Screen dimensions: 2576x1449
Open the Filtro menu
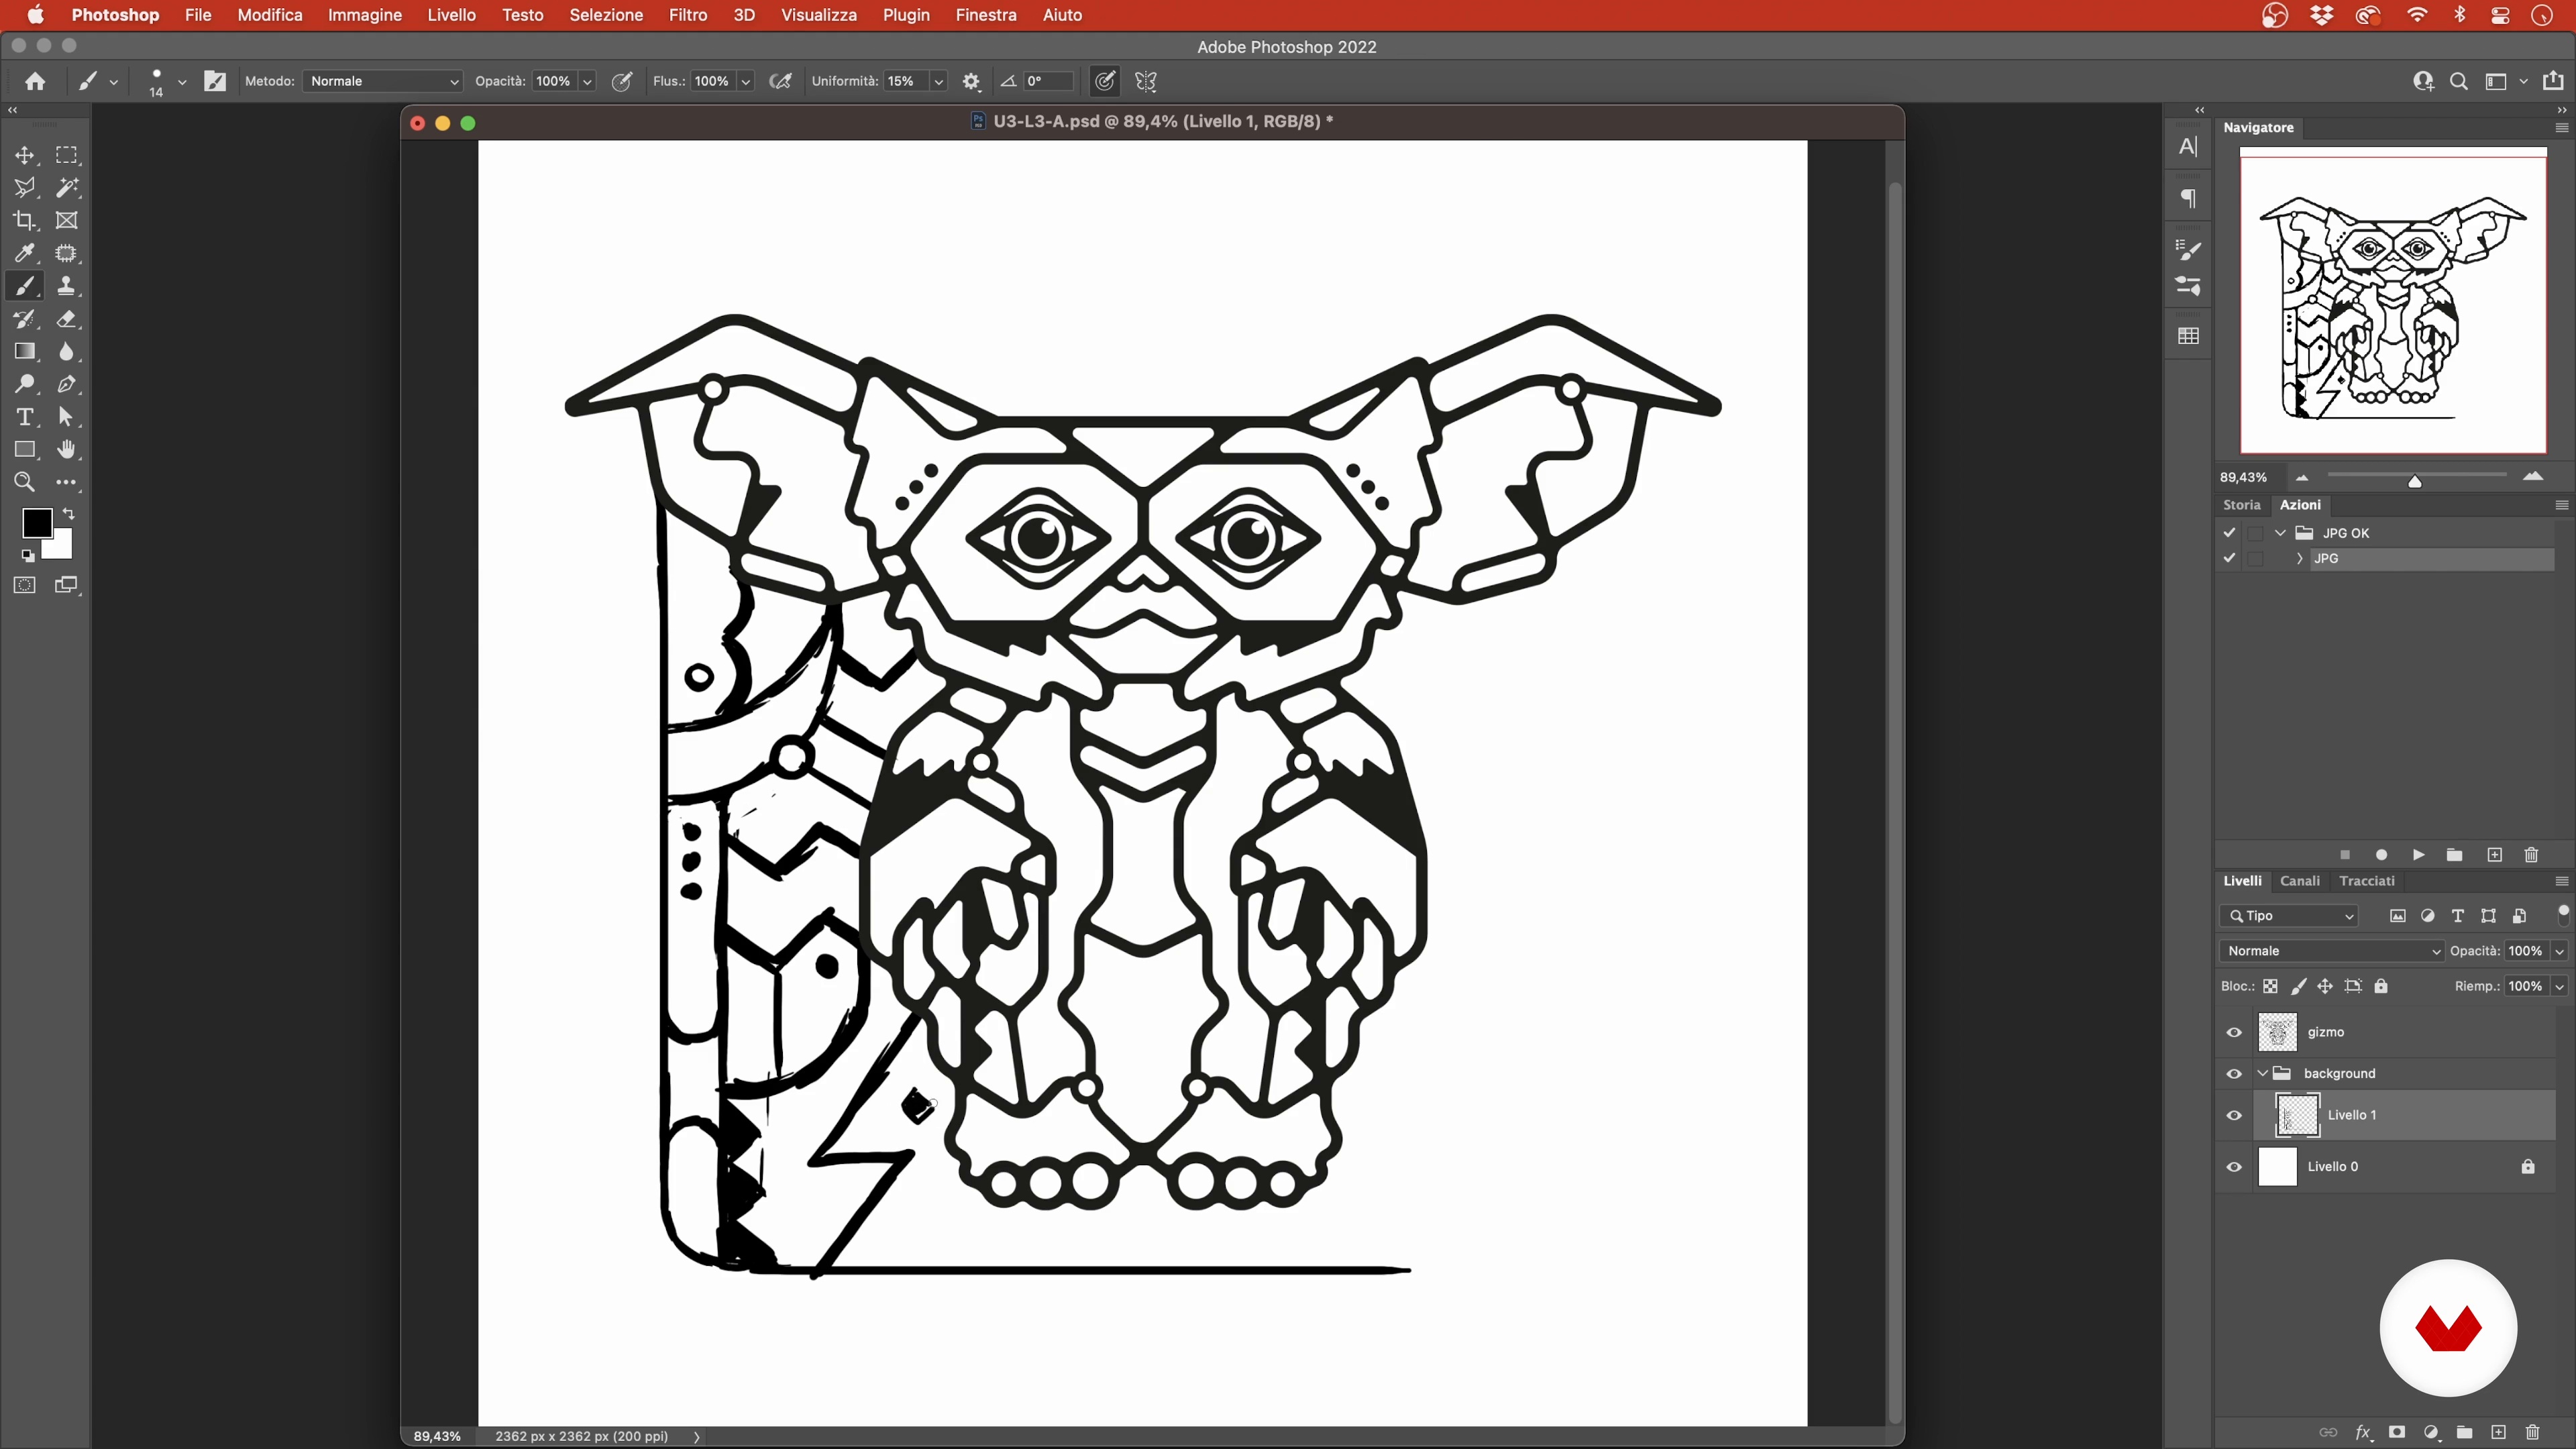coord(688,15)
